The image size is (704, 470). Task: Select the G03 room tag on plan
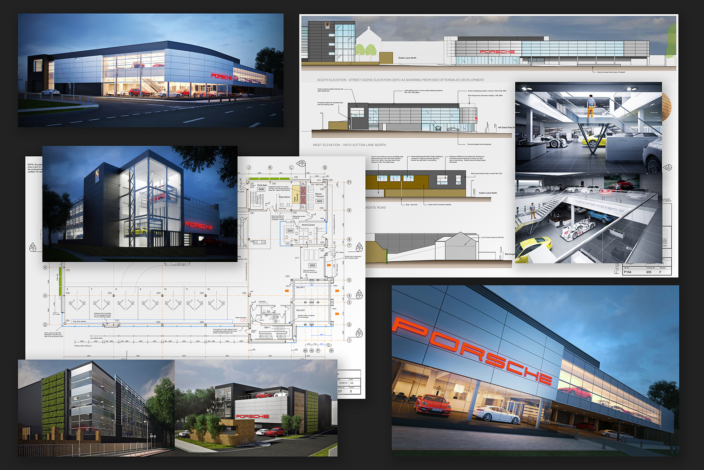click(x=312, y=265)
